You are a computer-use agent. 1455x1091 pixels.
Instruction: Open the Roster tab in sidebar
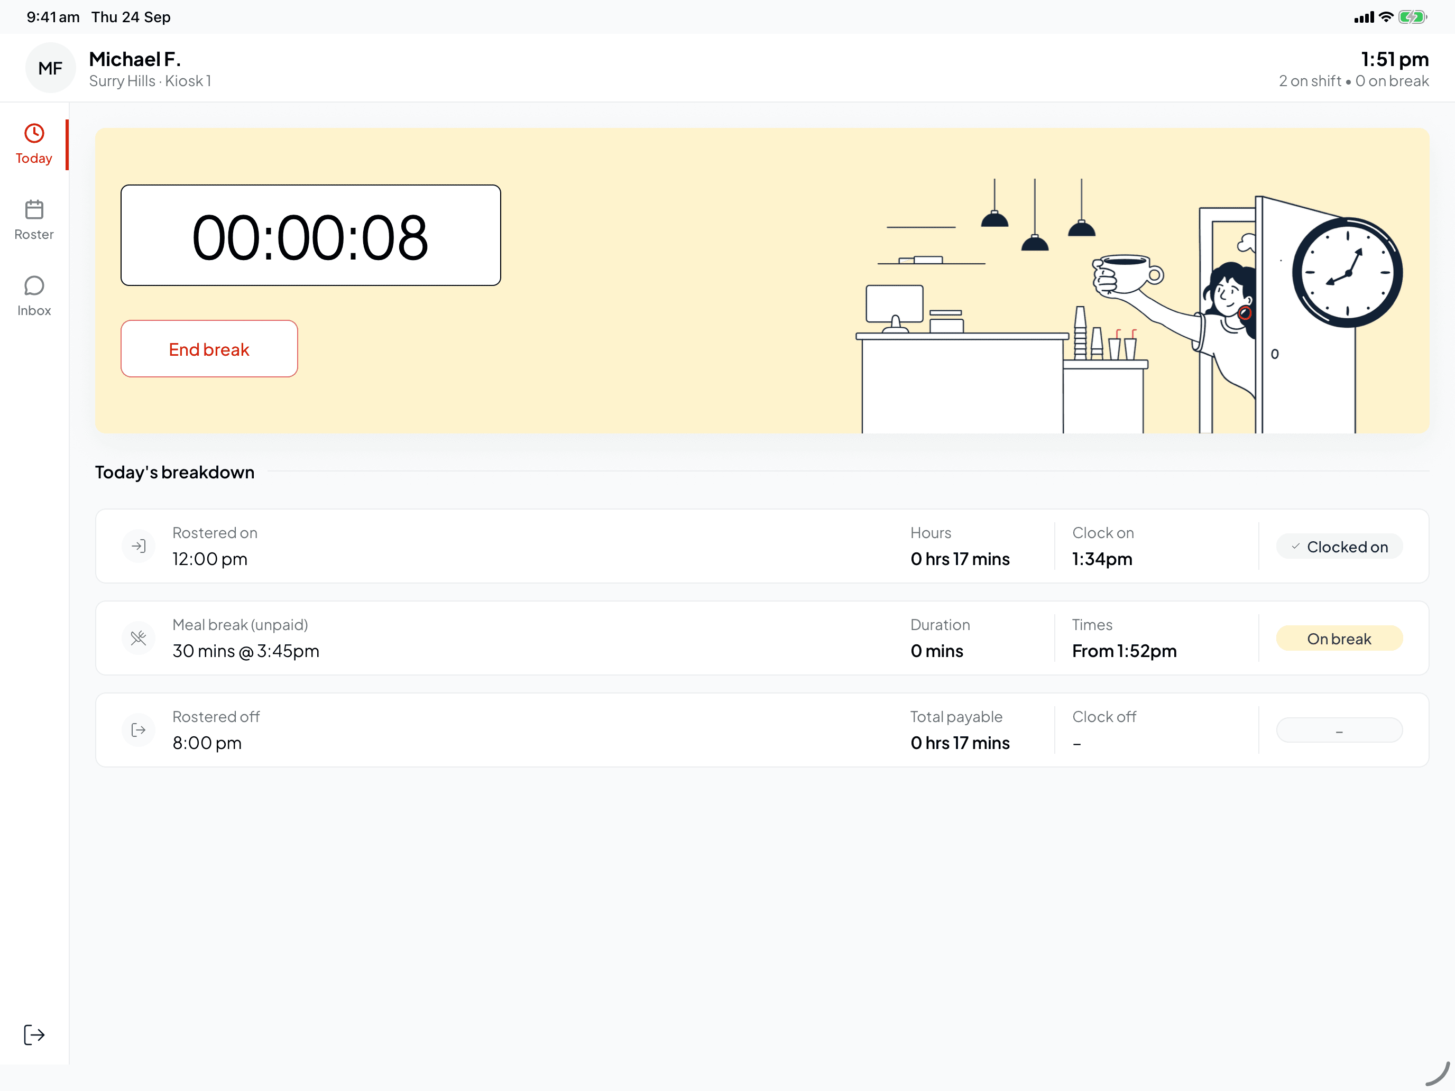[33, 220]
